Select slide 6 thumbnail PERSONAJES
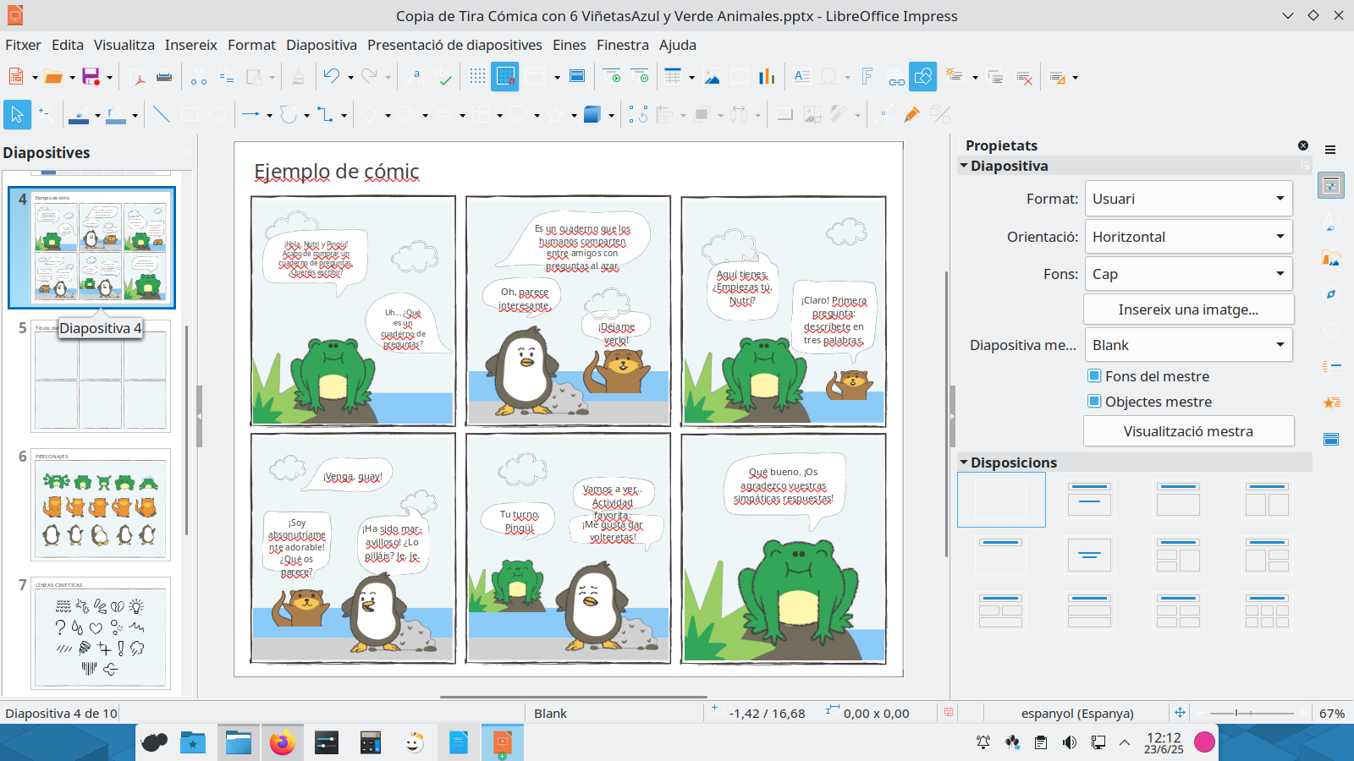 point(101,505)
